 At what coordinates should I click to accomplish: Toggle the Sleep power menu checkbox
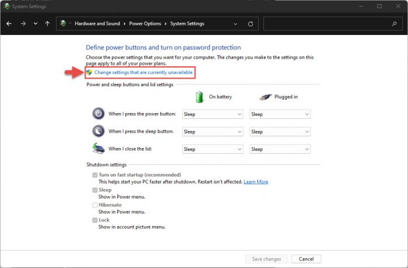tap(95, 190)
